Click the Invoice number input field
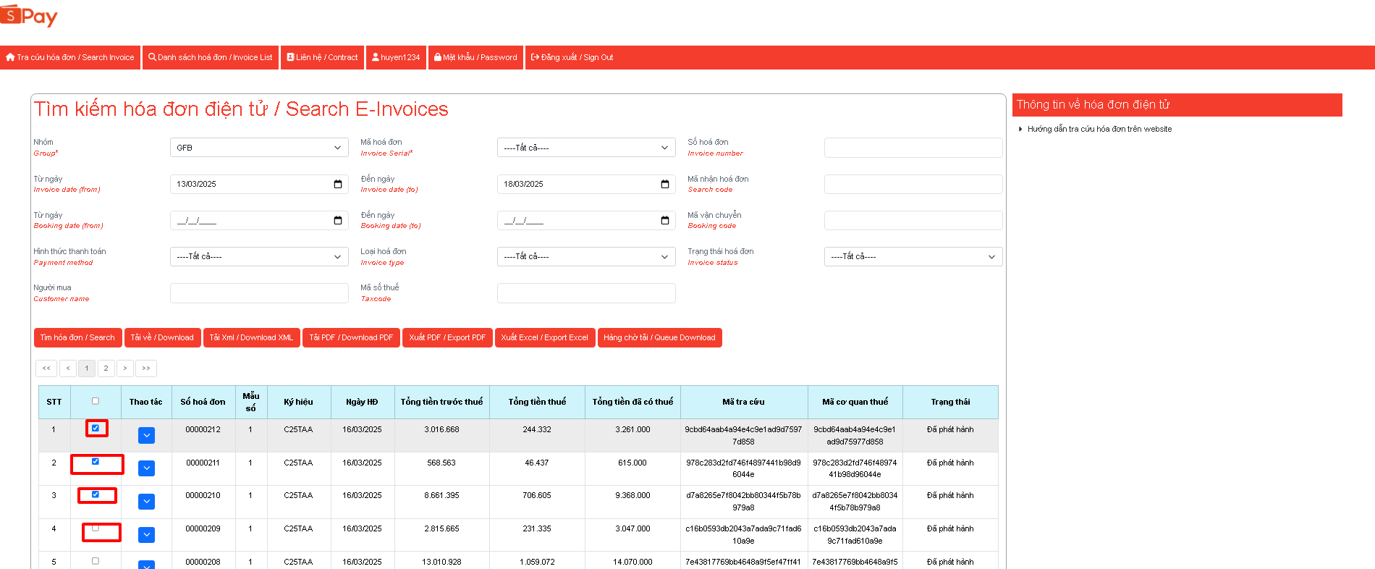Image resolution: width=1375 pixels, height=569 pixels. click(913, 148)
